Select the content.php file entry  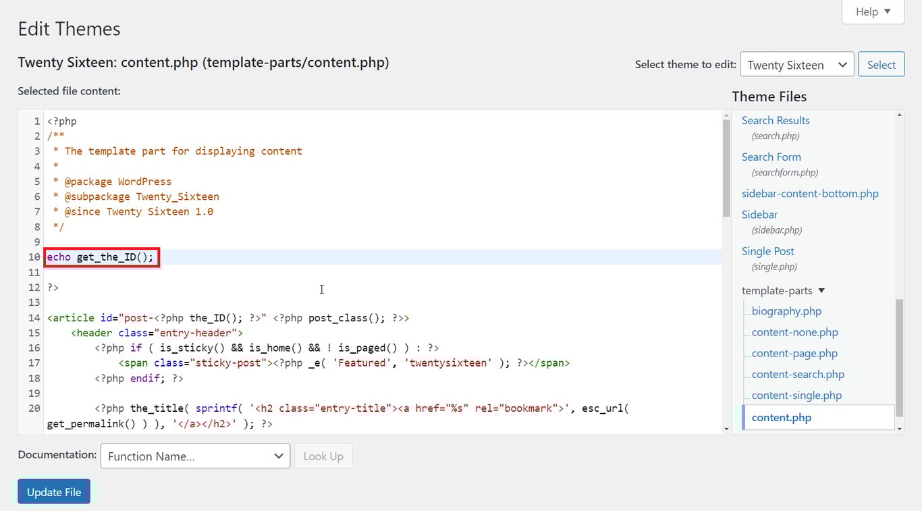781,417
